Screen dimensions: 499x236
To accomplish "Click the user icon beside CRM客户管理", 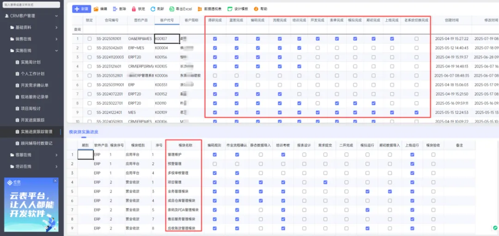I will point(7,16).
